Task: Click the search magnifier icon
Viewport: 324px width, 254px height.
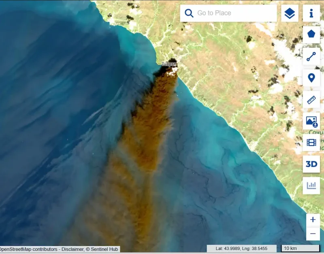Action: click(x=189, y=13)
